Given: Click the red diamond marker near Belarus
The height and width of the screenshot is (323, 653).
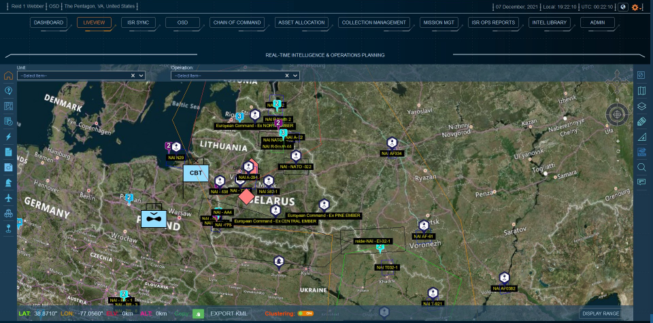Looking at the screenshot, I should tap(246, 197).
